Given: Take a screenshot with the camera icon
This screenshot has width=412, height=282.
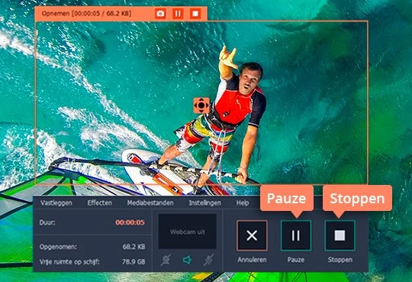Looking at the screenshot, I should click(x=160, y=14).
